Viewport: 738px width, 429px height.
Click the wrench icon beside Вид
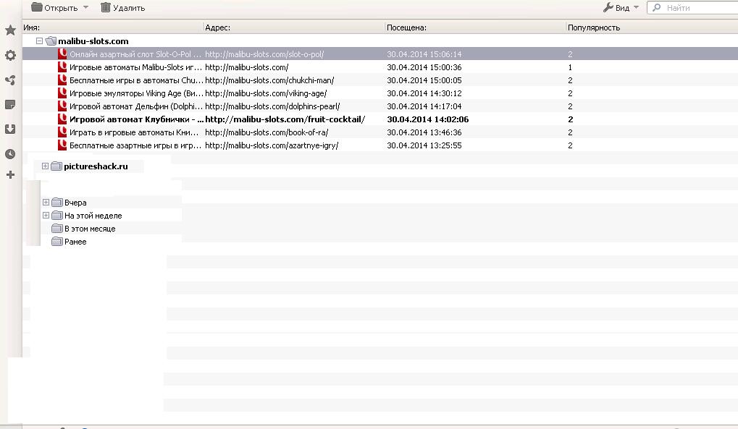click(x=608, y=7)
